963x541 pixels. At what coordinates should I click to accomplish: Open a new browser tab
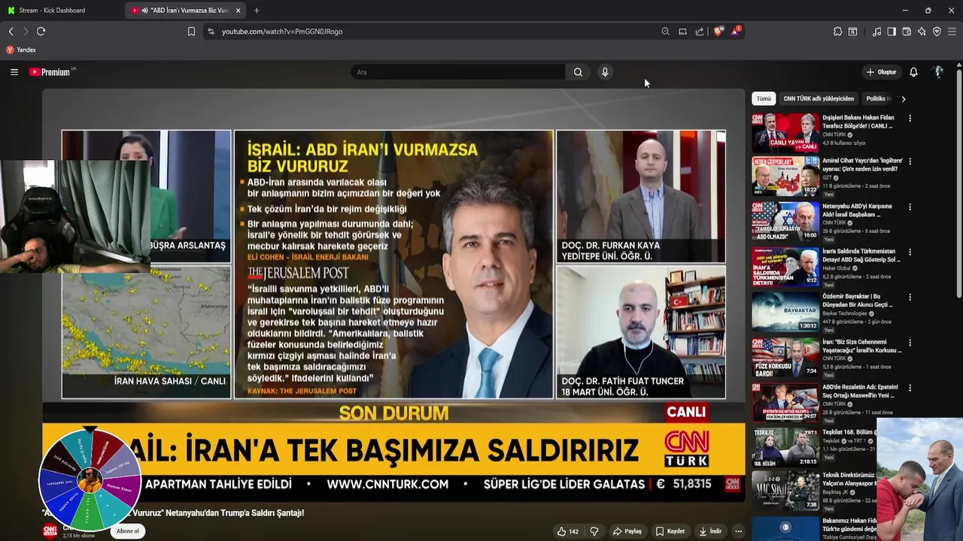(257, 11)
